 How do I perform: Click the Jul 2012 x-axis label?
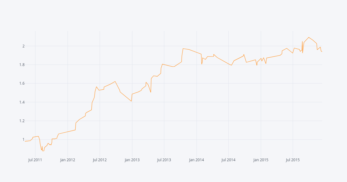tap(99, 160)
